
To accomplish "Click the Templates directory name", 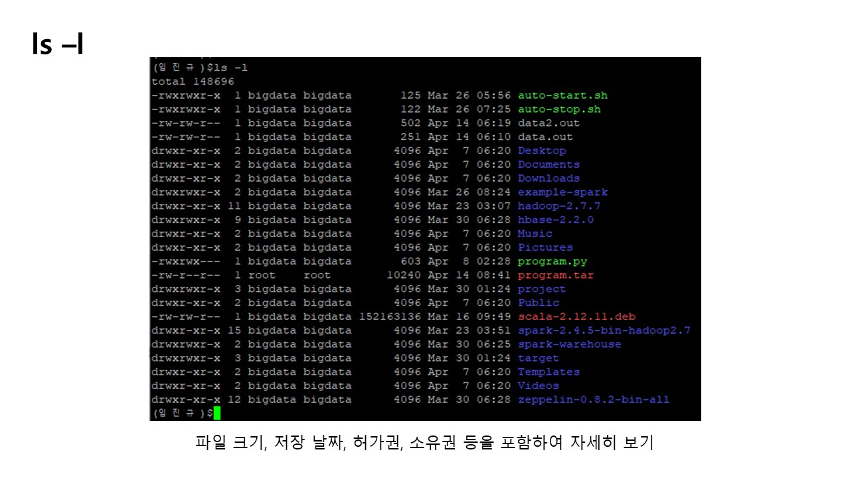I will pyautogui.click(x=549, y=372).
